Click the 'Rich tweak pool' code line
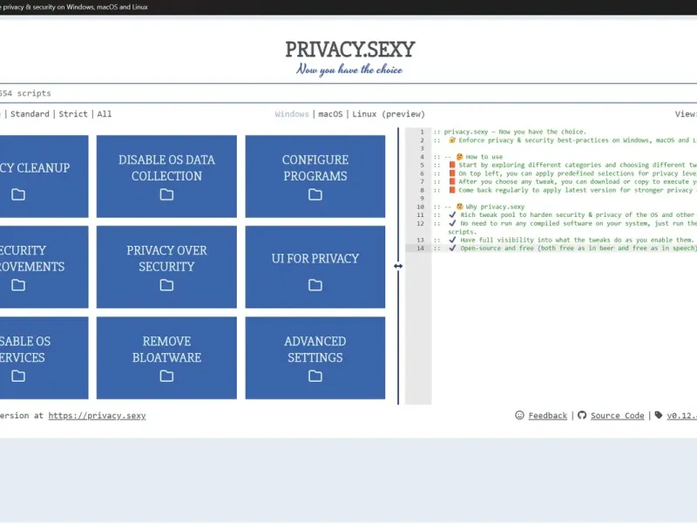 [565, 214]
